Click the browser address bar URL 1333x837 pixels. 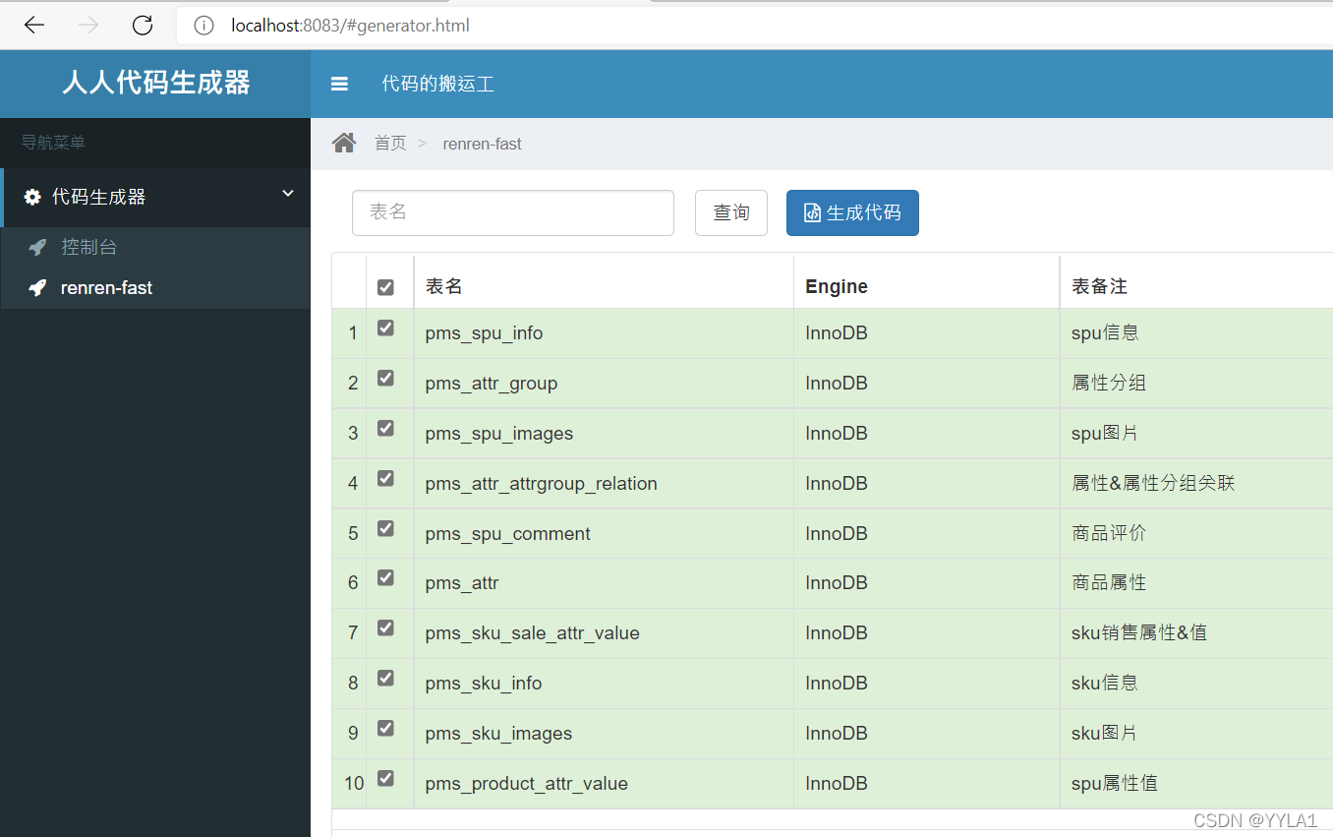pos(351,26)
